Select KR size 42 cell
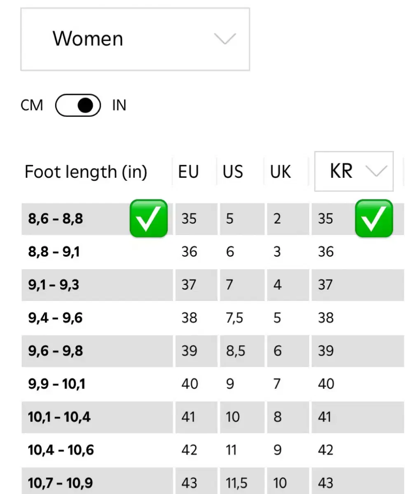The width and height of the screenshot is (405, 494). click(x=325, y=450)
